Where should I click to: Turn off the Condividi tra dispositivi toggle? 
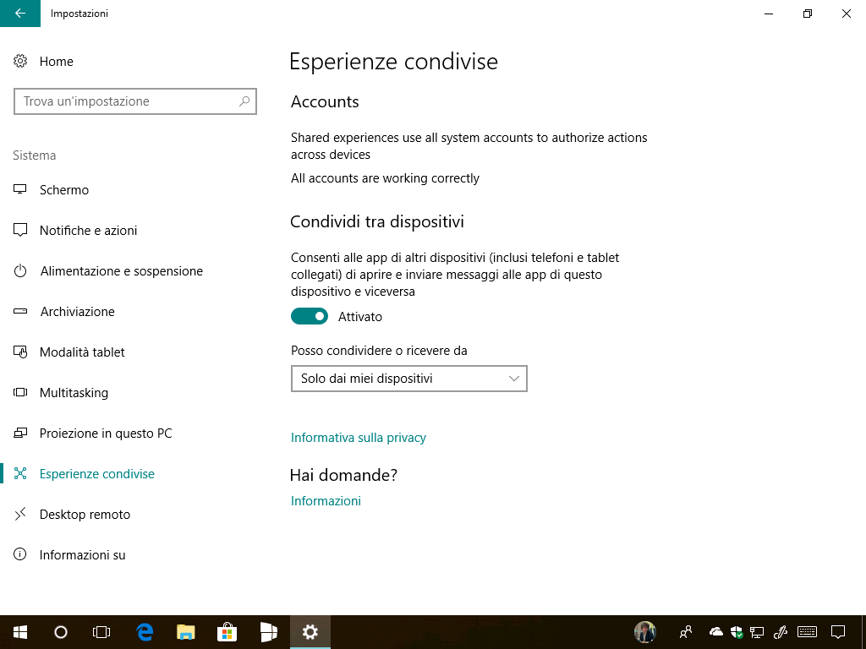[310, 316]
